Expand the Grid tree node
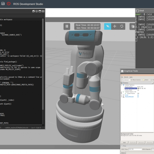The width and height of the screenshot is (154, 154). [122, 95]
